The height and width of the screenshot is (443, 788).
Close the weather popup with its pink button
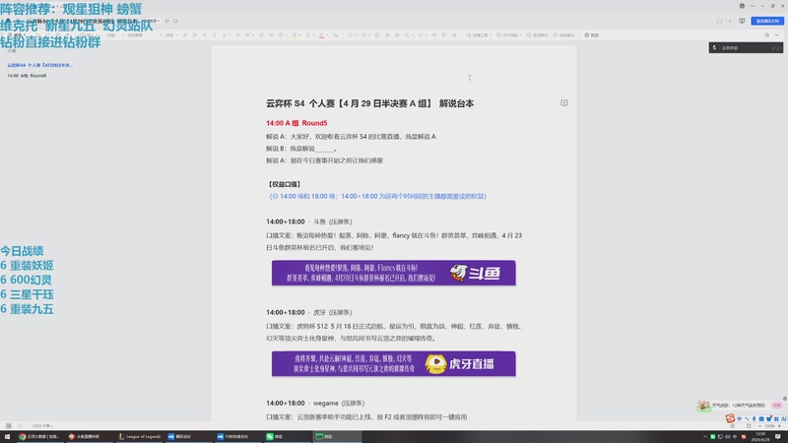pyautogui.click(x=777, y=406)
